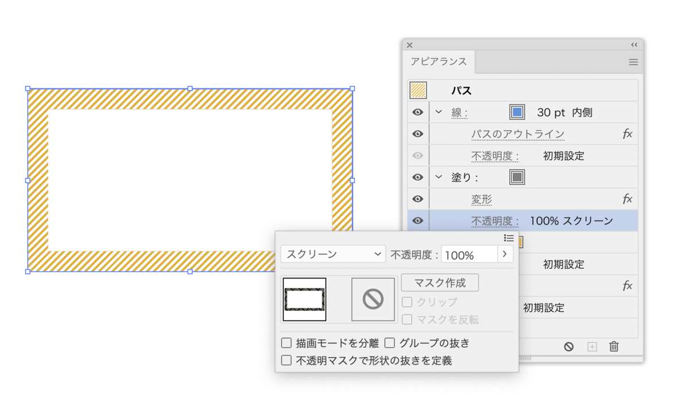Click the underlined 不透明度 link showing スクリーン
Image resolution: width=689 pixels, height=414 pixels.
click(x=494, y=220)
